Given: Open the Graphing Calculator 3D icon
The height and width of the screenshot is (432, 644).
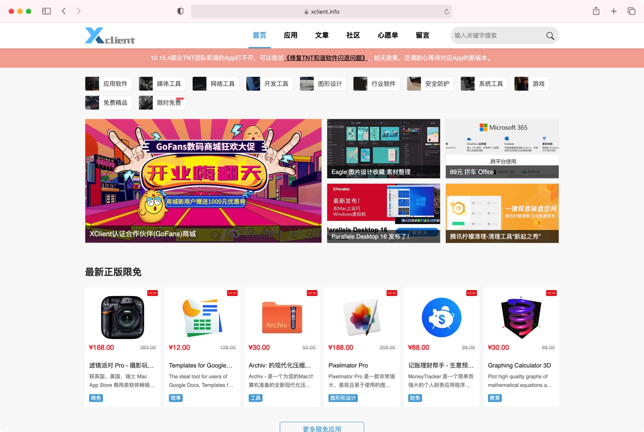Looking at the screenshot, I should pos(521,318).
